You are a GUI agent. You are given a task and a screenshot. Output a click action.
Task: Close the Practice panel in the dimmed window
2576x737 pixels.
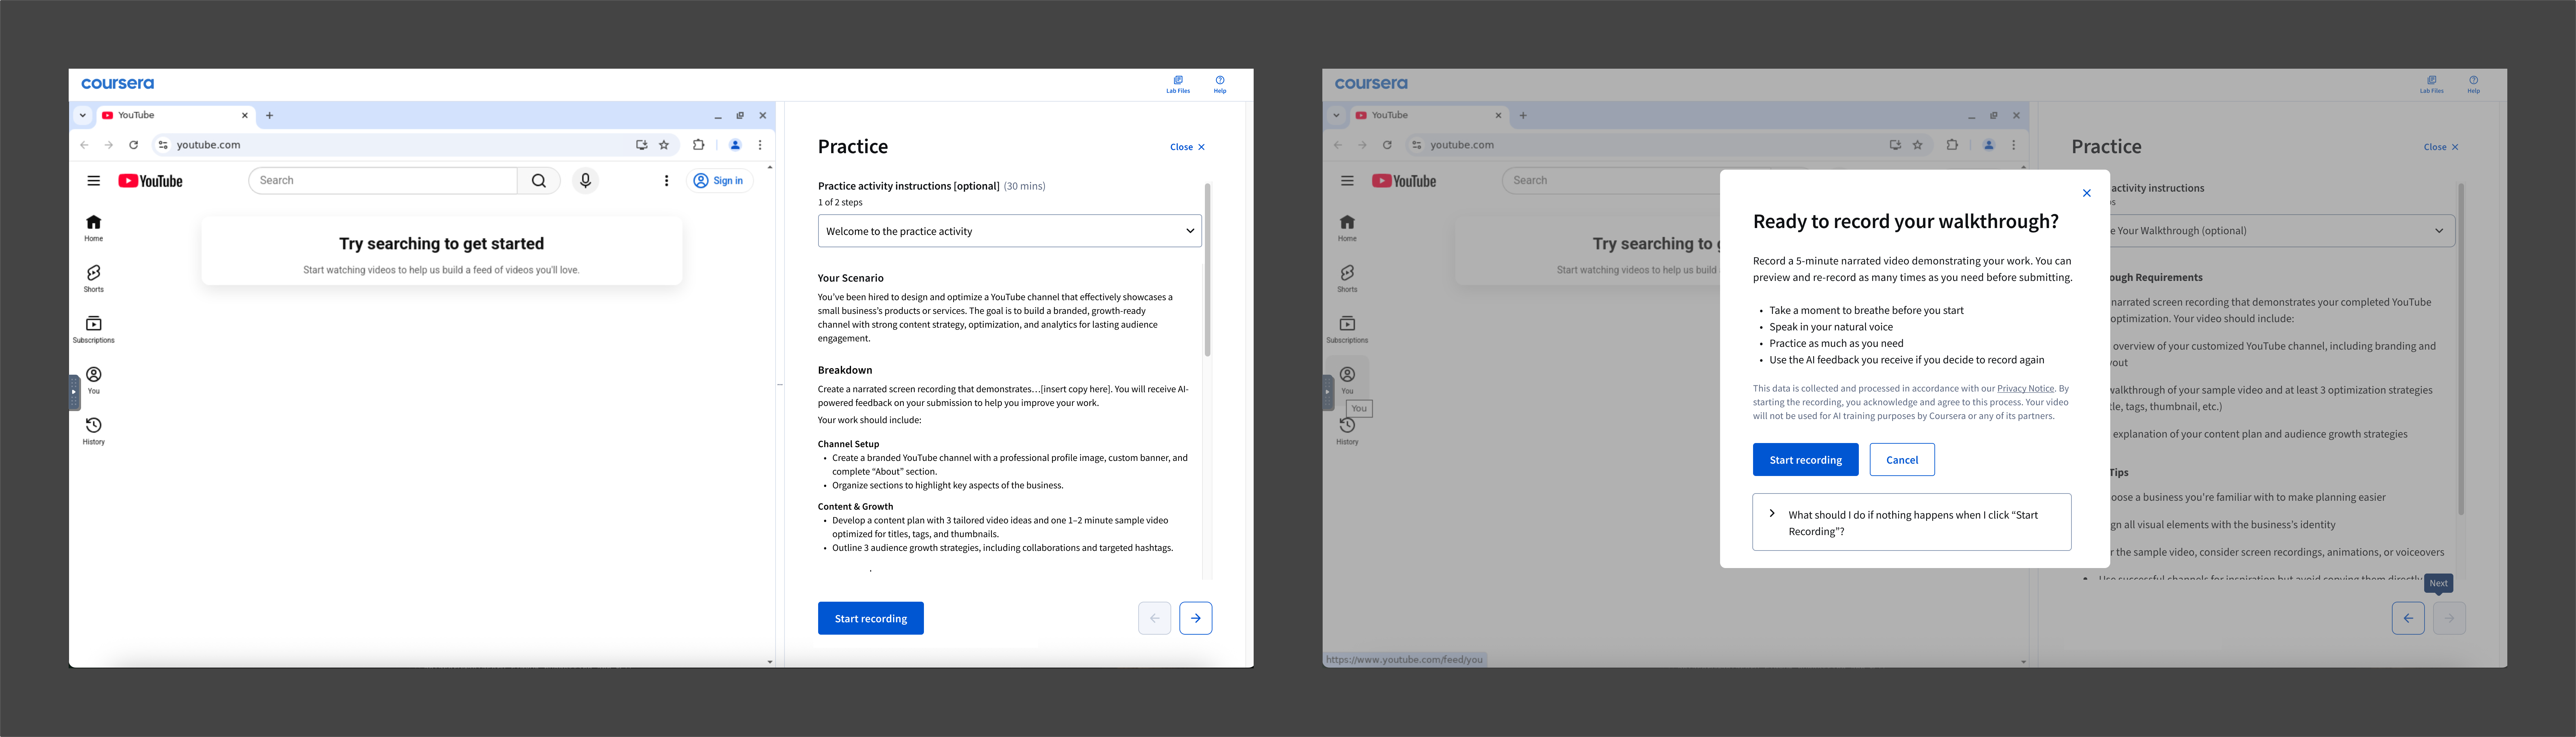pos(2441,147)
